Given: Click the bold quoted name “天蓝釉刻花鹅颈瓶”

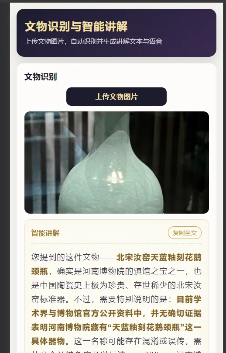Looking at the screenshot, I should [x=146, y=327].
